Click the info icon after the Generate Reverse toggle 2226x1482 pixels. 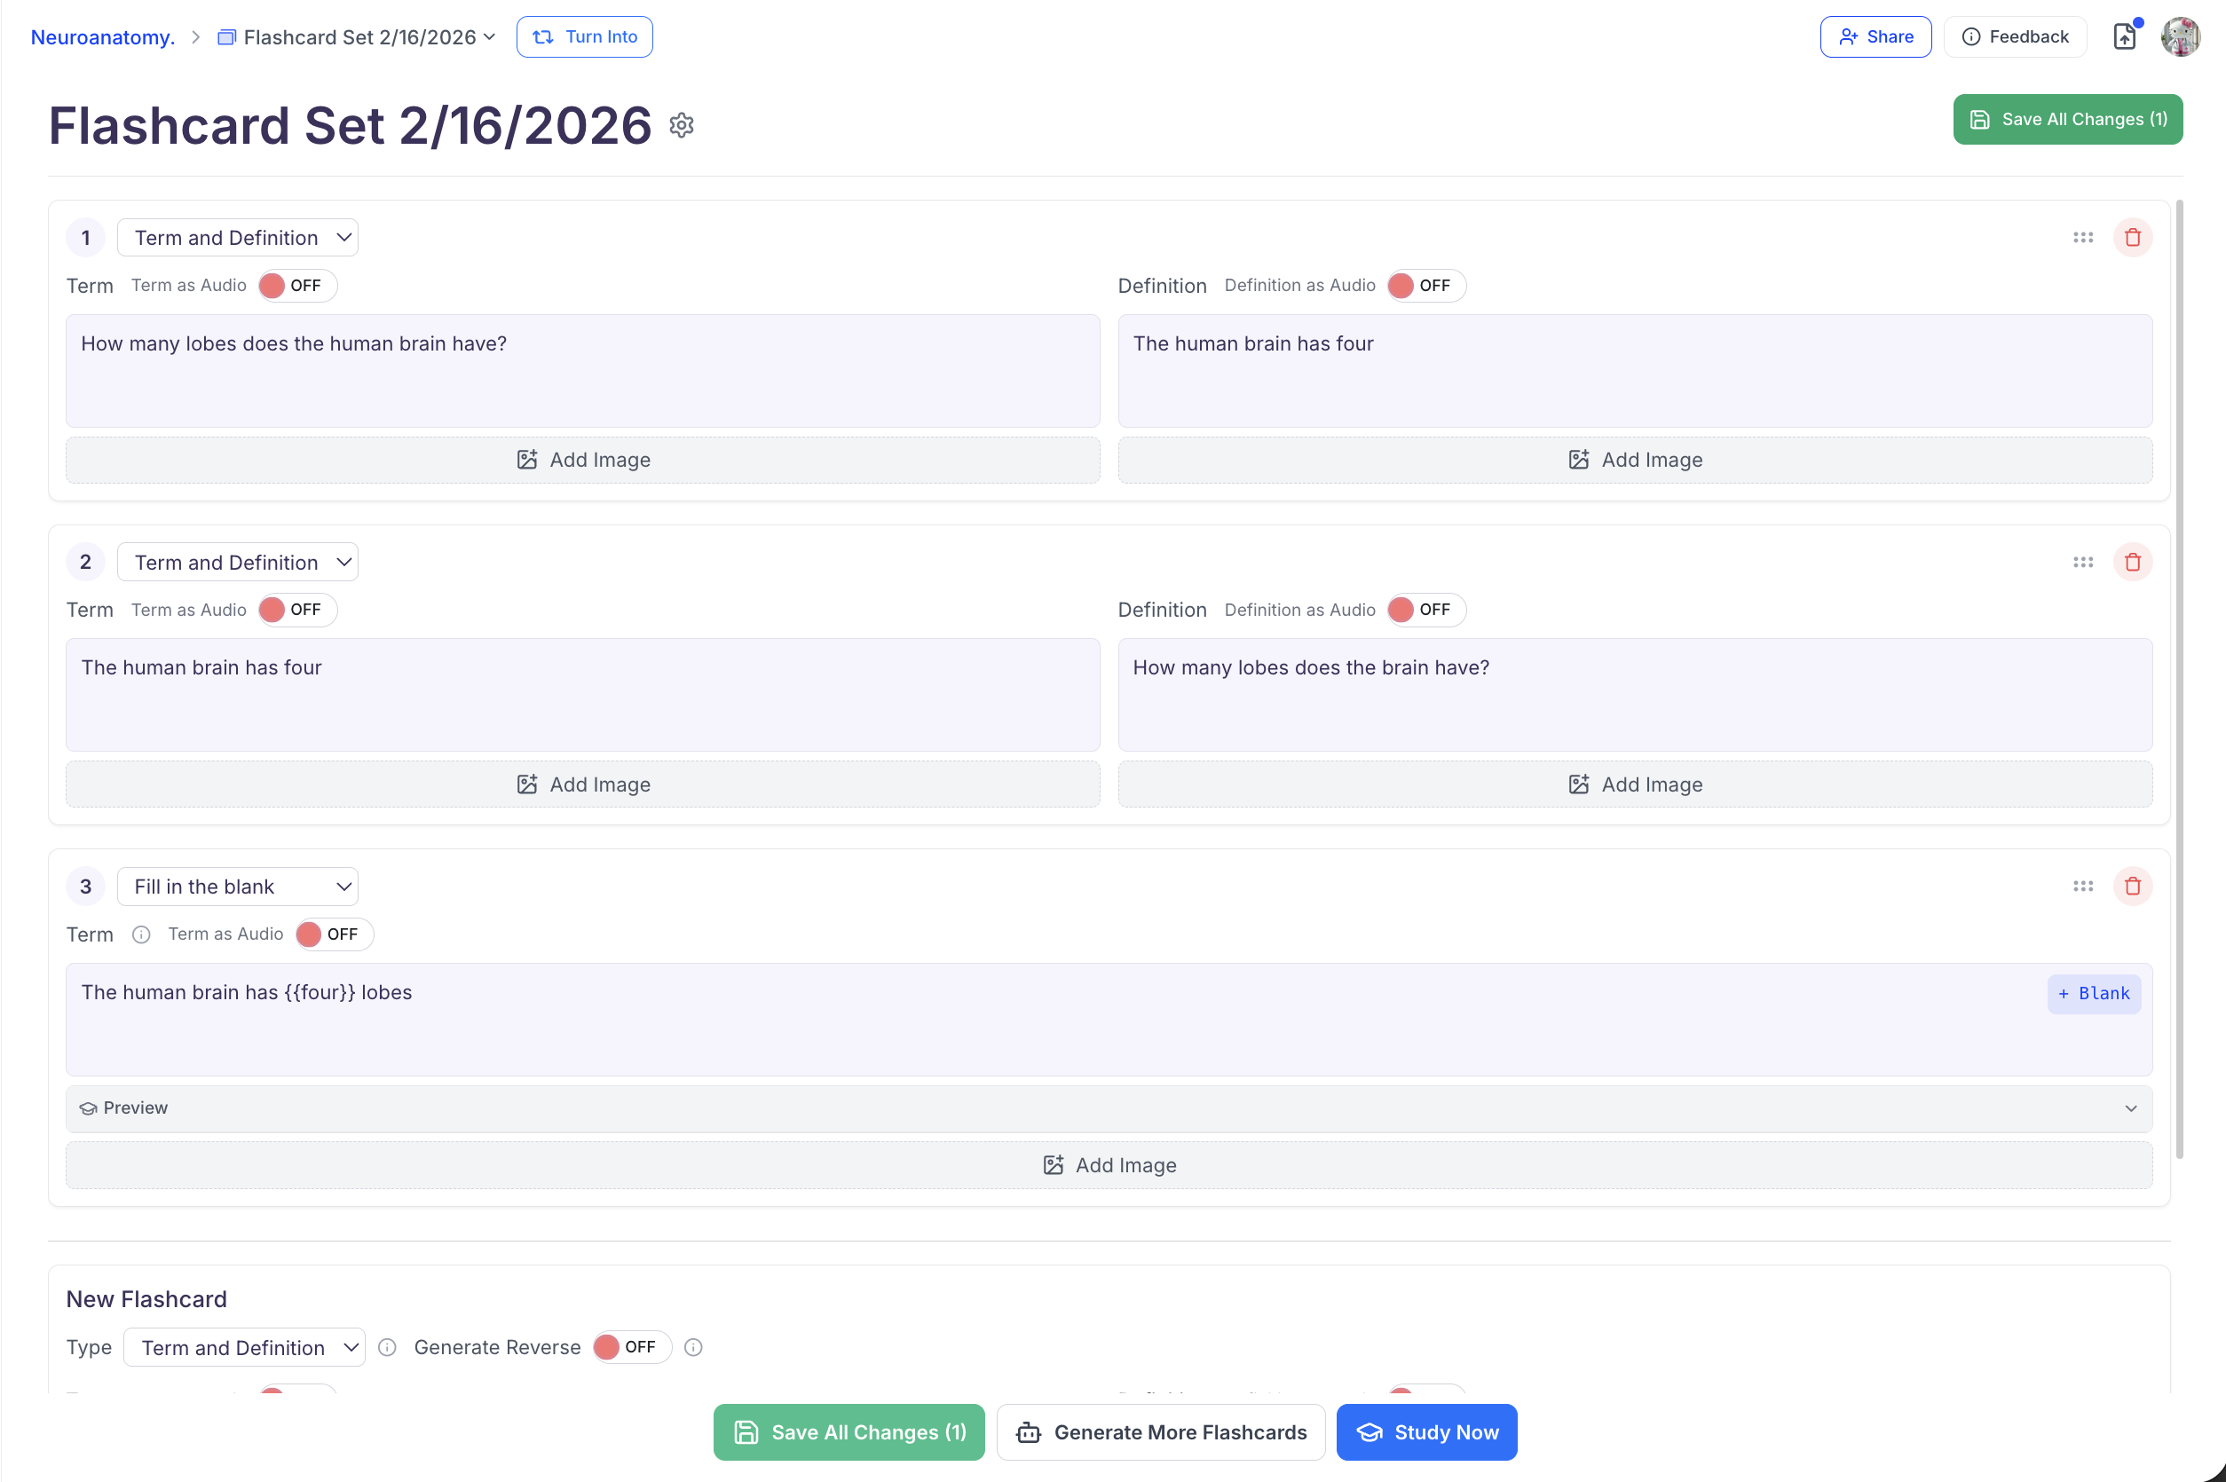[x=693, y=1348]
